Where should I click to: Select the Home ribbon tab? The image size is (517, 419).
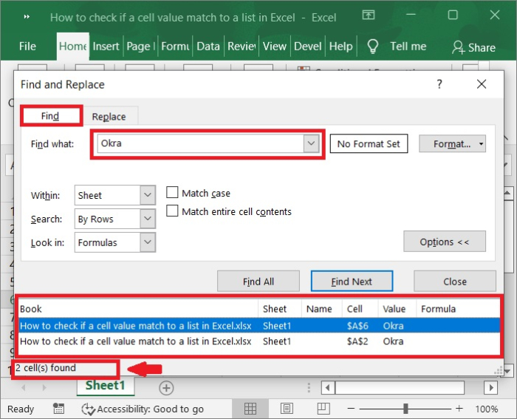pyautogui.click(x=73, y=47)
